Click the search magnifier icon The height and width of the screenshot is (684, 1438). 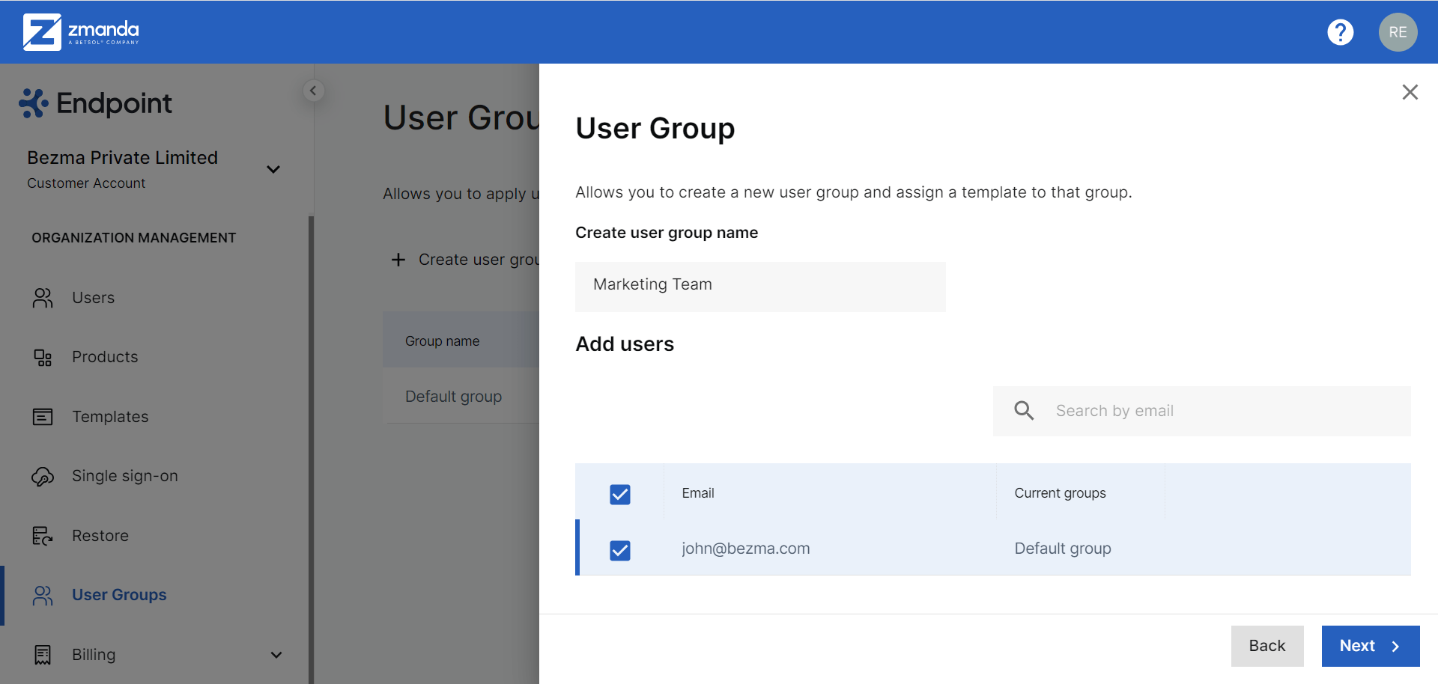(1024, 411)
